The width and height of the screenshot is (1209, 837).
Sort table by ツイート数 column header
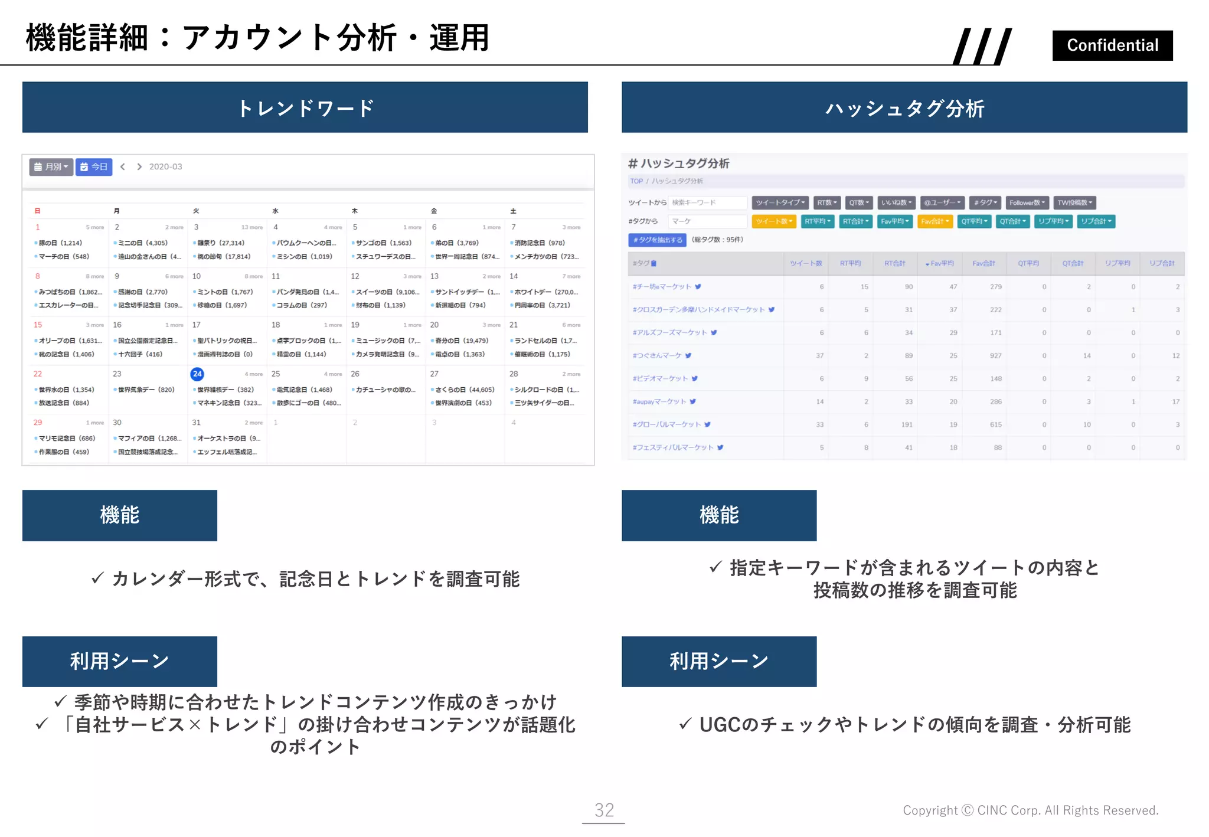click(806, 263)
